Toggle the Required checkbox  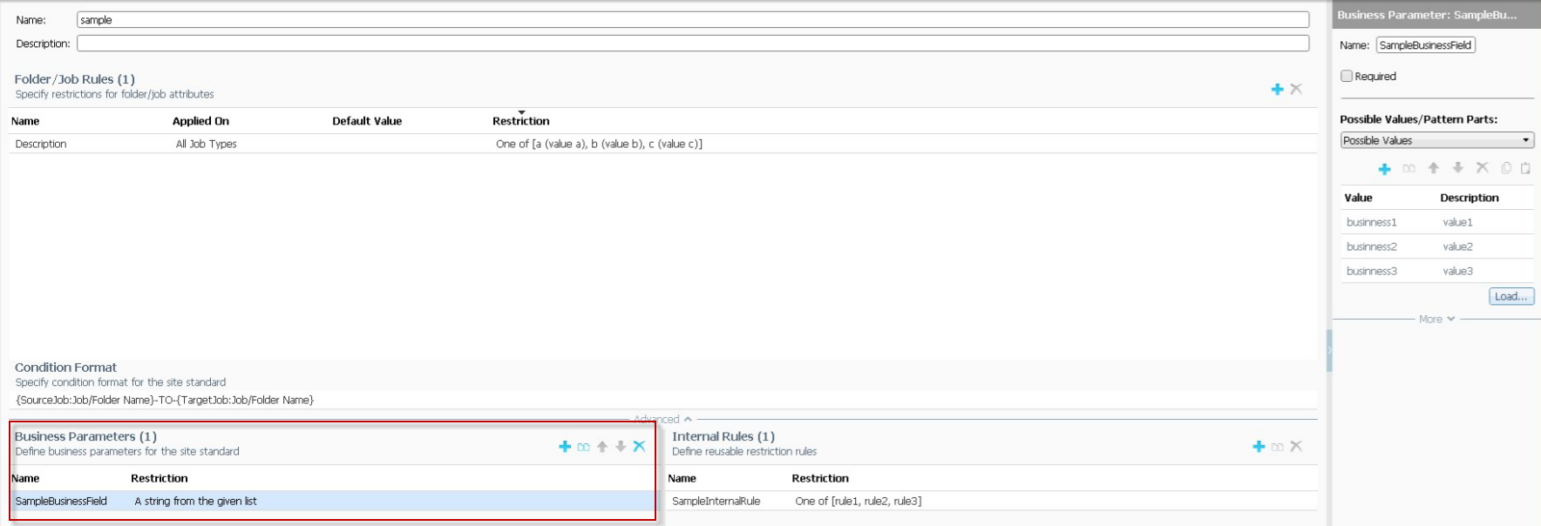pyautogui.click(x=1347, y=76)
